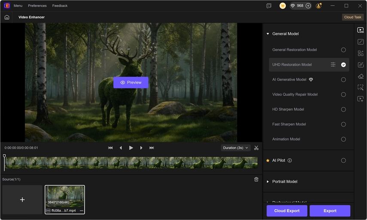Click the Video Enhancer title
Image resolution: width=367 pixels, height=220 pixels.
click(31, 17)
